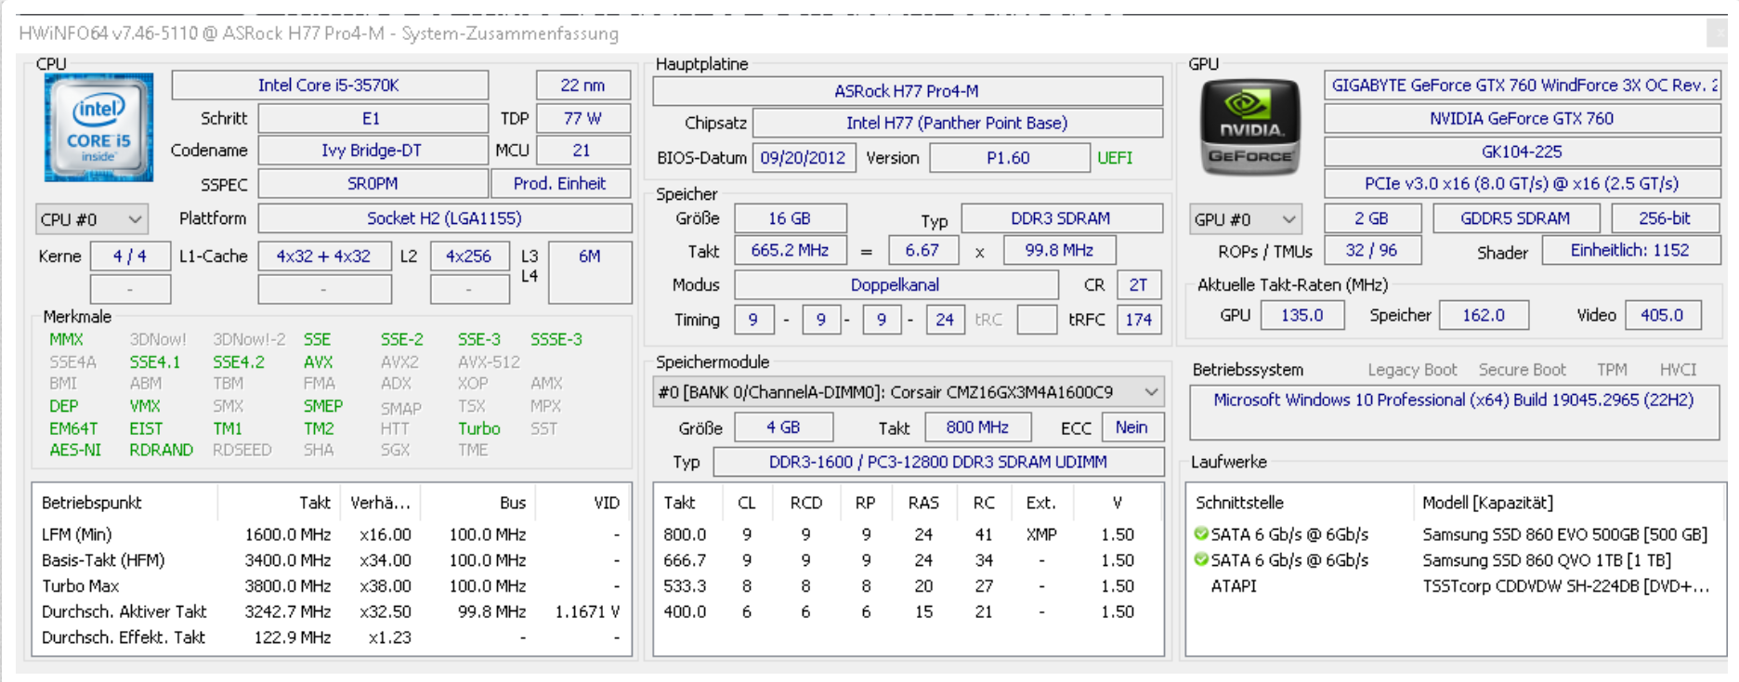Expand the memory module BANK 0 dropdown
The image size is (1739, 682).
tap(909, 392)
